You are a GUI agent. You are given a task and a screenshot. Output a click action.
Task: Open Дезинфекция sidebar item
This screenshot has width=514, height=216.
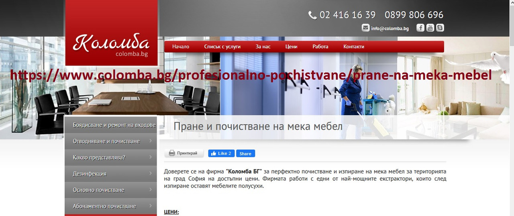point(111,174)
